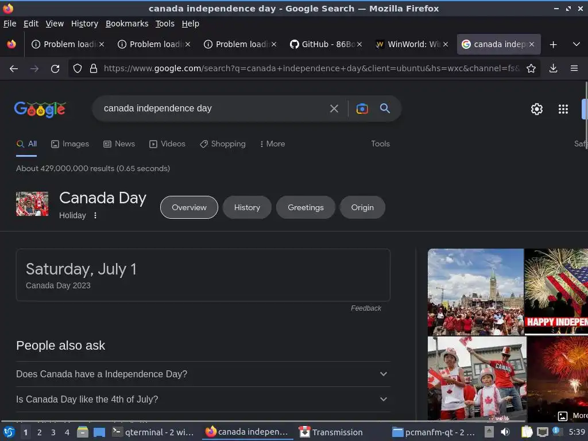588x441 pixels.
Task: Expand 'Is Canada Day like the 4th of July?'
Action: click(203, 400)
